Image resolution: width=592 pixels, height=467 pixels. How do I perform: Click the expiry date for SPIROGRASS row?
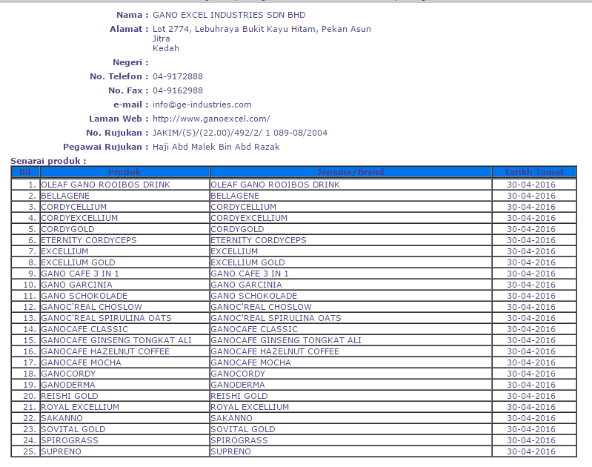coord(531,440)
